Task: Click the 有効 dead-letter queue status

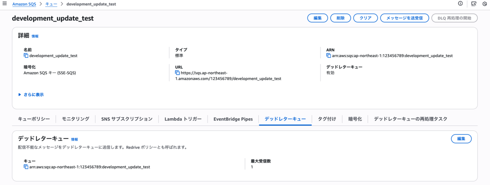Action: tap(330, 73)
